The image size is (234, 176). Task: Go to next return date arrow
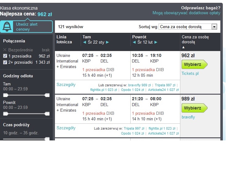tap(156, 42)
